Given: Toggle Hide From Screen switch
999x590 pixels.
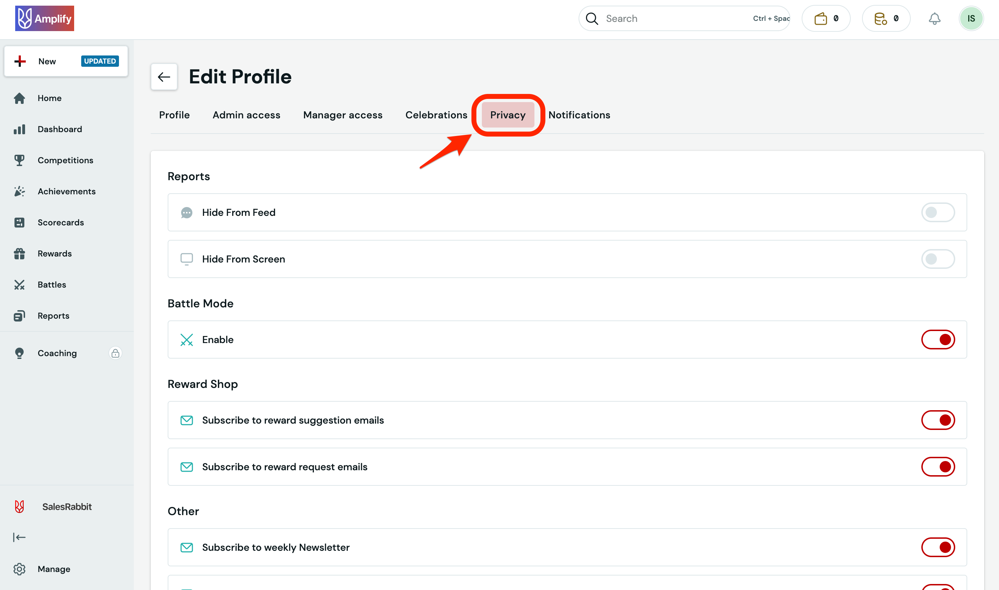Looking at the screenshot, I should [x=938, y=259].
